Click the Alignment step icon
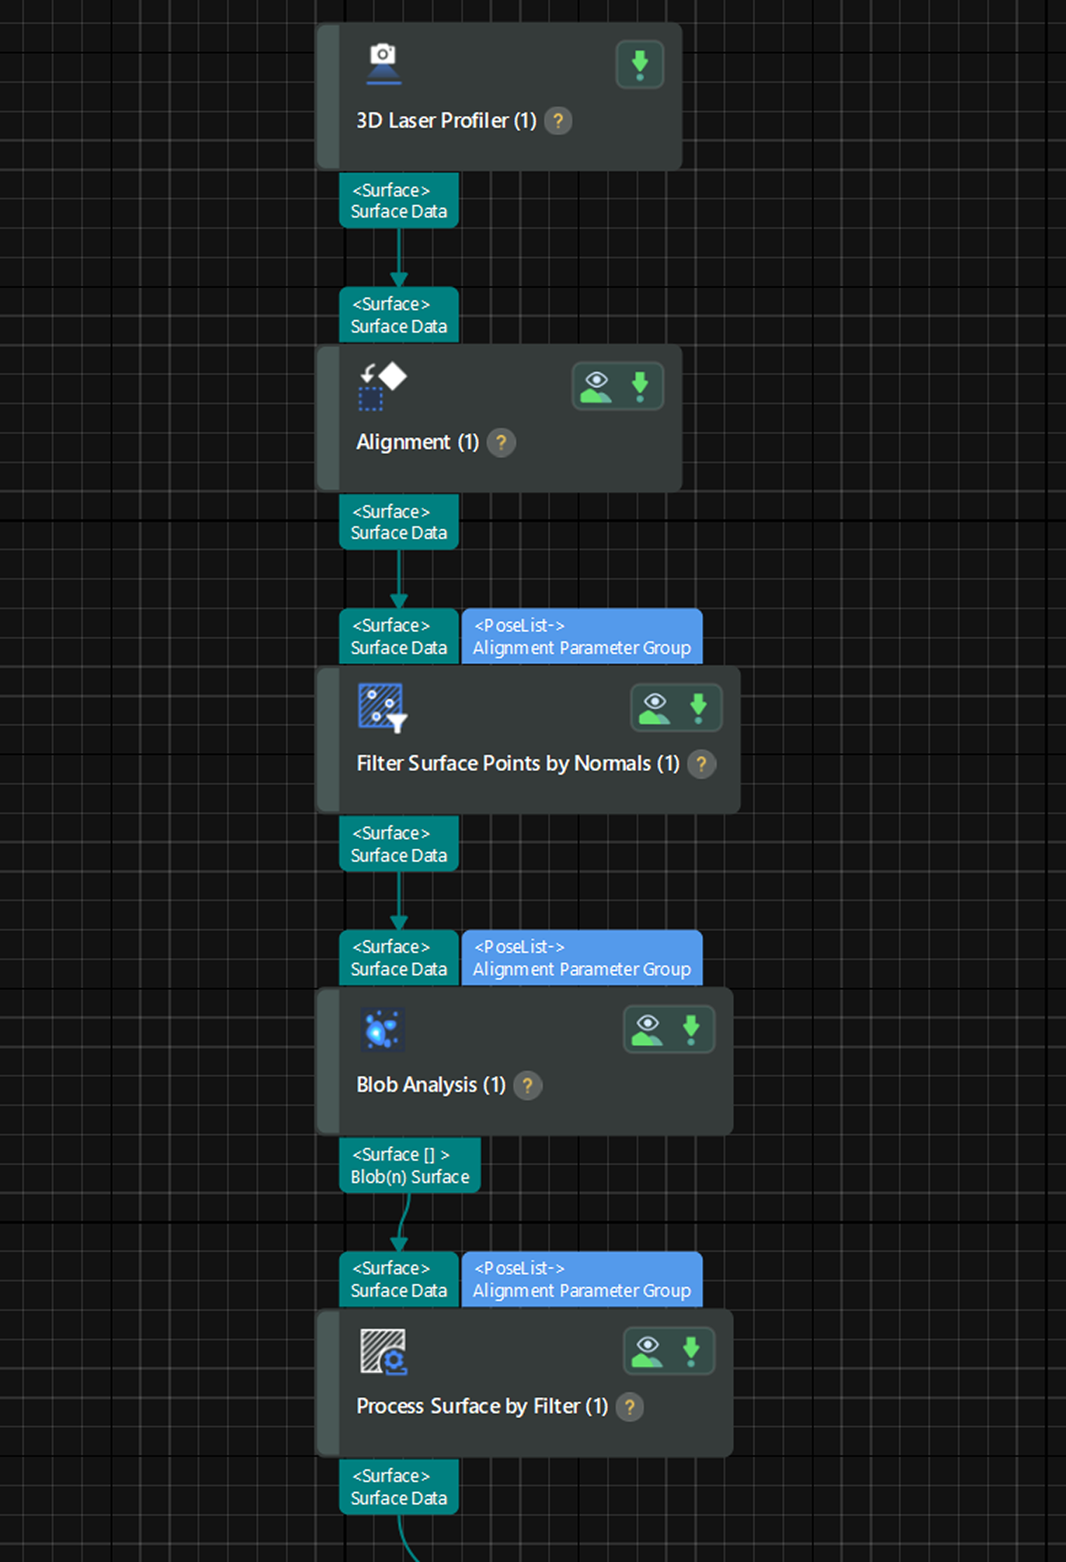 (382, 386)
